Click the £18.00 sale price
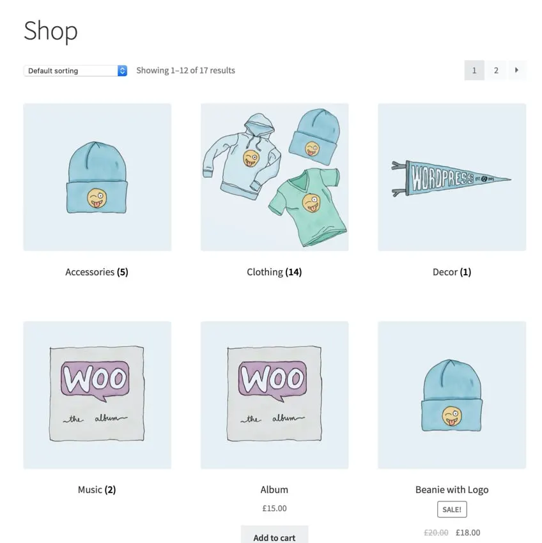This screenshot has width=542, height=543. point(468,532)
